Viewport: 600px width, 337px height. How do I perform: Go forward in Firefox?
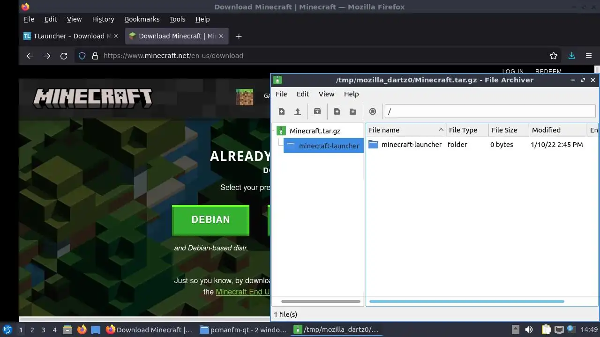click(x=47, y=56)
